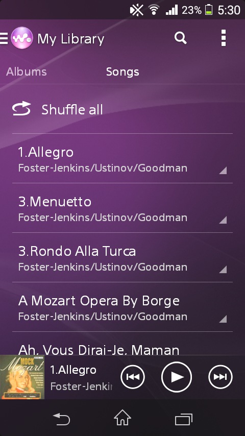245x436 pixels.
Task: Select the Shuffle all label
Action: [x=72, y=109]
